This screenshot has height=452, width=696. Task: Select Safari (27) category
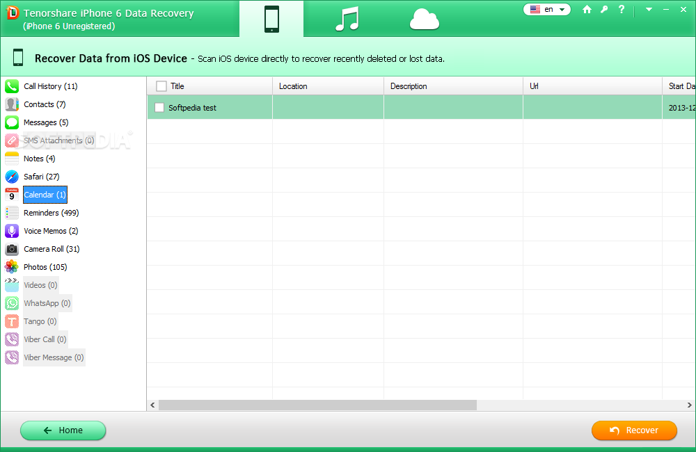tap(42, 177)
